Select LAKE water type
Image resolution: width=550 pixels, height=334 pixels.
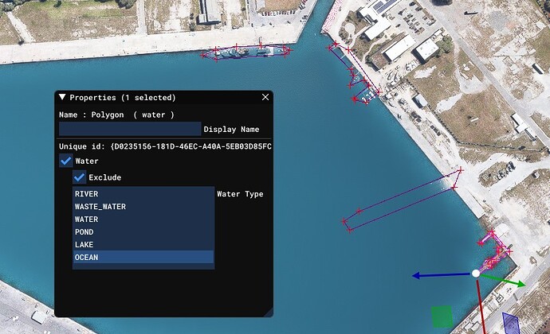click(x=143, y=244)
